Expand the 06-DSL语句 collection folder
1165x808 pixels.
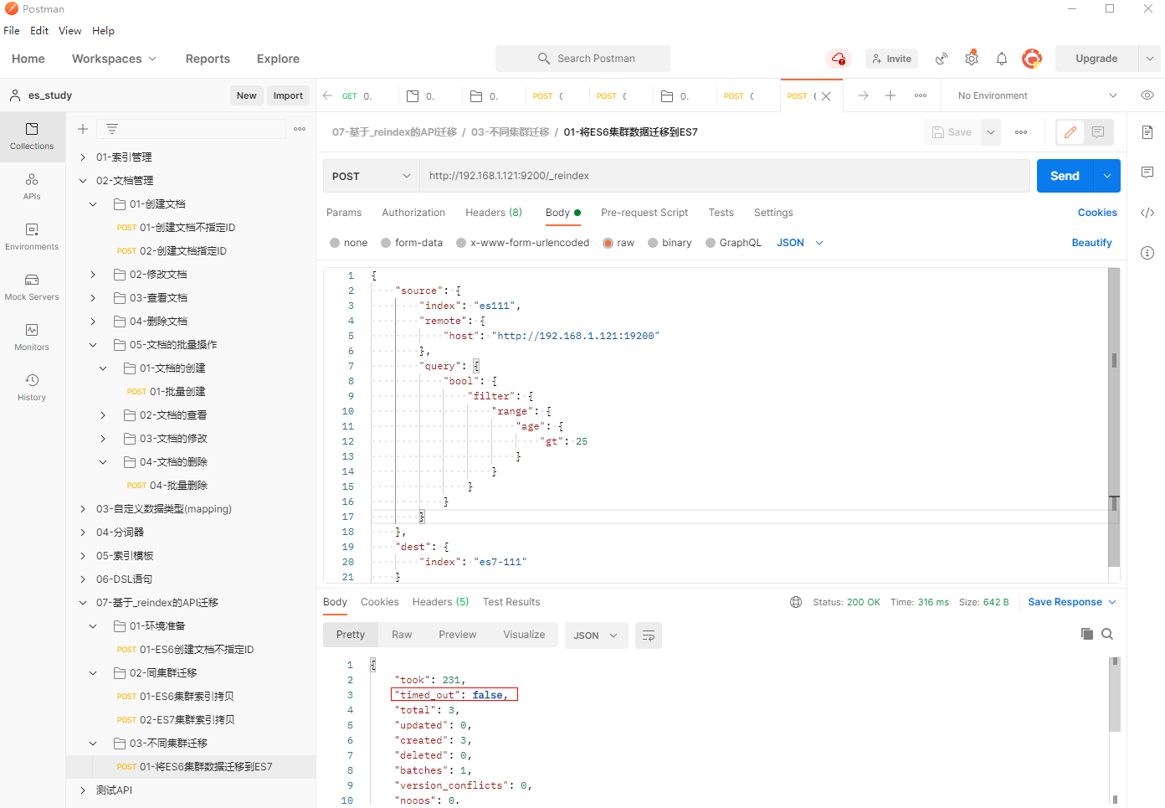(83, 579)
